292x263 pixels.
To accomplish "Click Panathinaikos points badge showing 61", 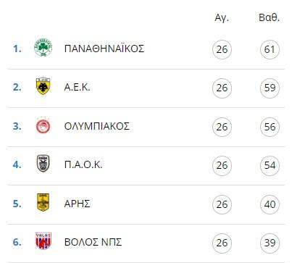I will pyautogui.click(x=270, y=49).
